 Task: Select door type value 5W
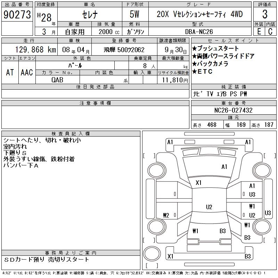point(134,14)
